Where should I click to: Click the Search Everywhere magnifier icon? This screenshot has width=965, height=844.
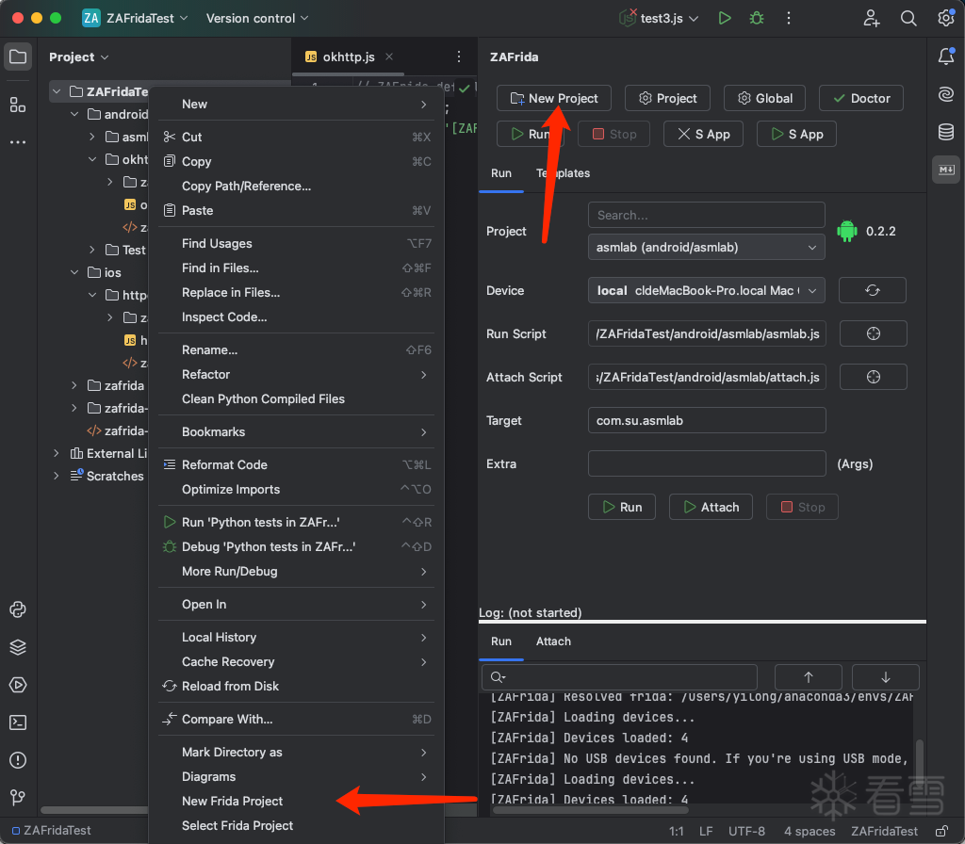tap(908, 18)
